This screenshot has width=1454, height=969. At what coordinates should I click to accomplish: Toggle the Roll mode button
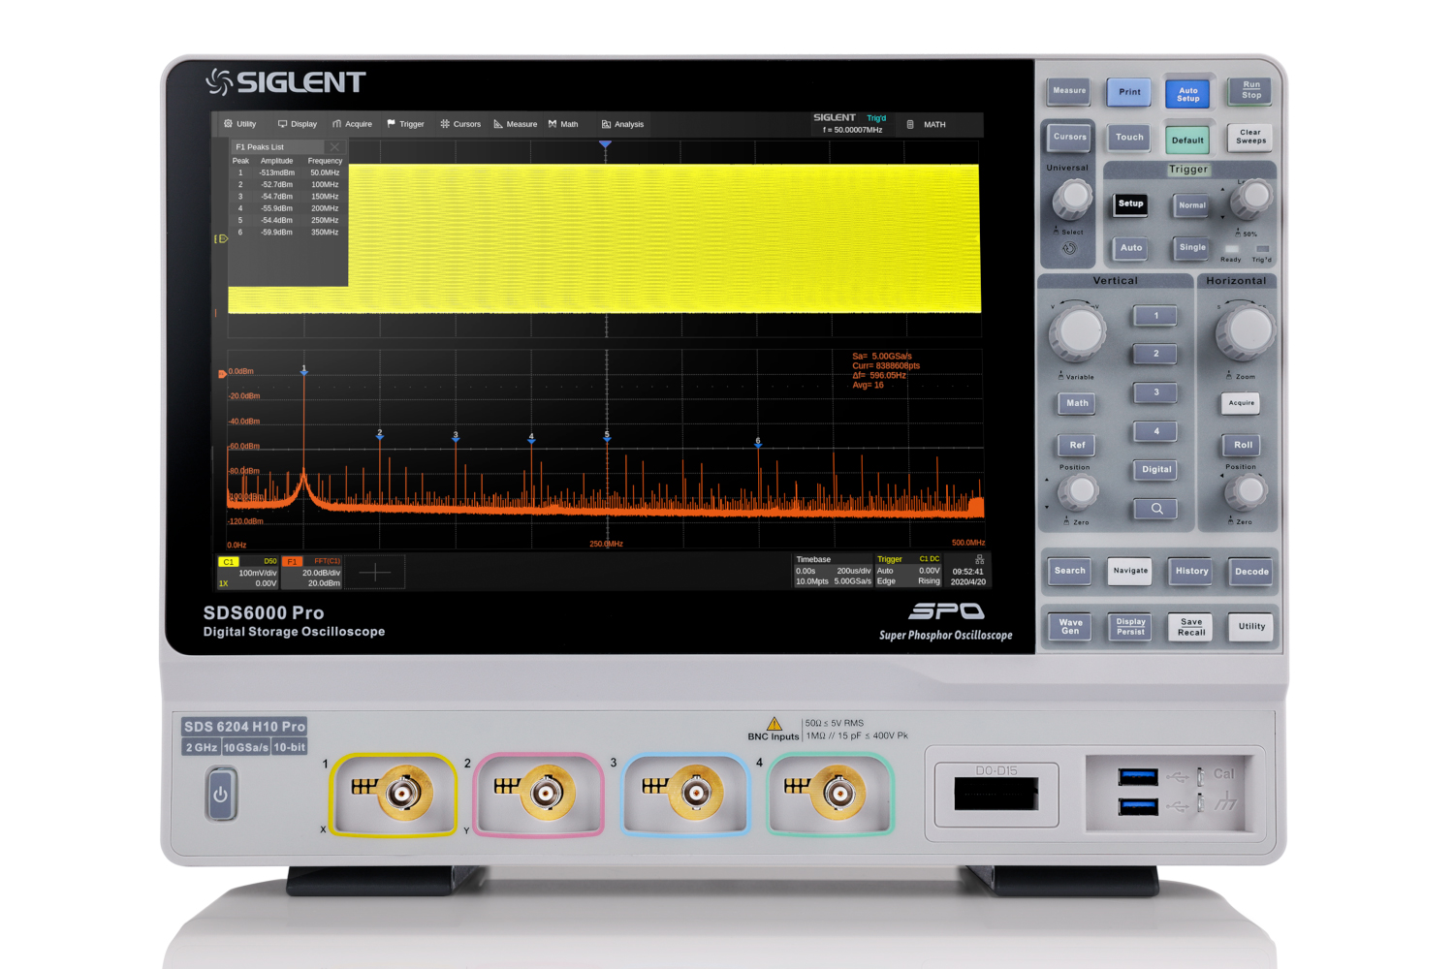click(x=1243, y=445)
